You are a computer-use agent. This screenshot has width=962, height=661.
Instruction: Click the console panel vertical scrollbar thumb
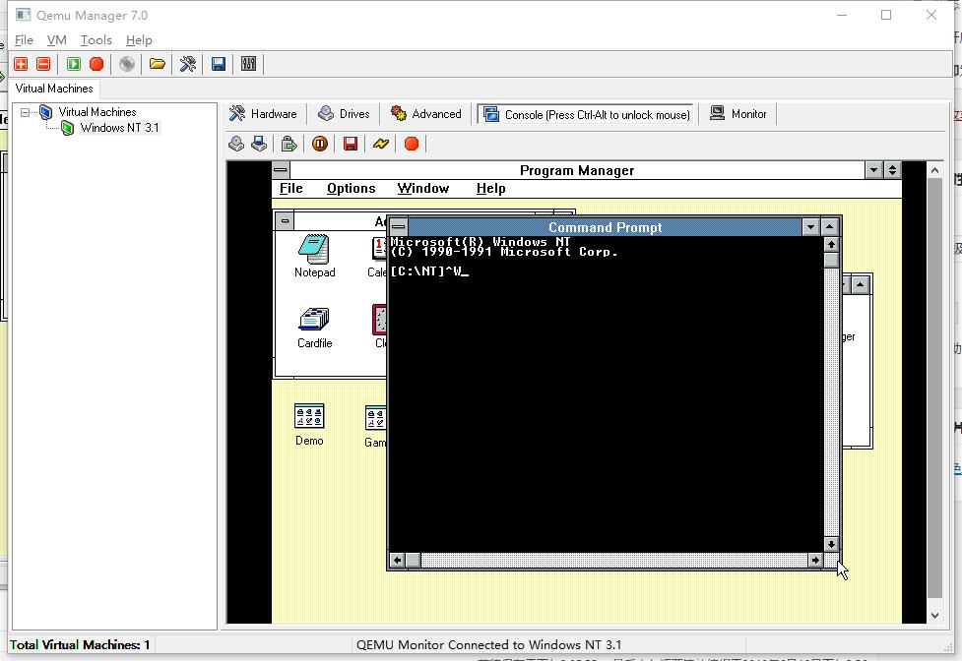(x=934, y=388)
